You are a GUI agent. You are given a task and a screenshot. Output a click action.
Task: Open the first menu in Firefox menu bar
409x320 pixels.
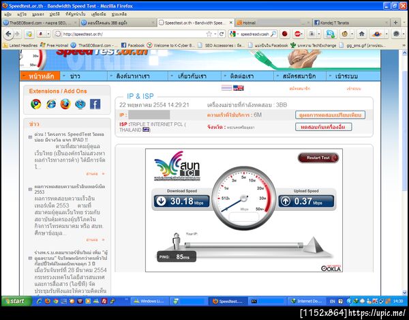coord(7,14)
